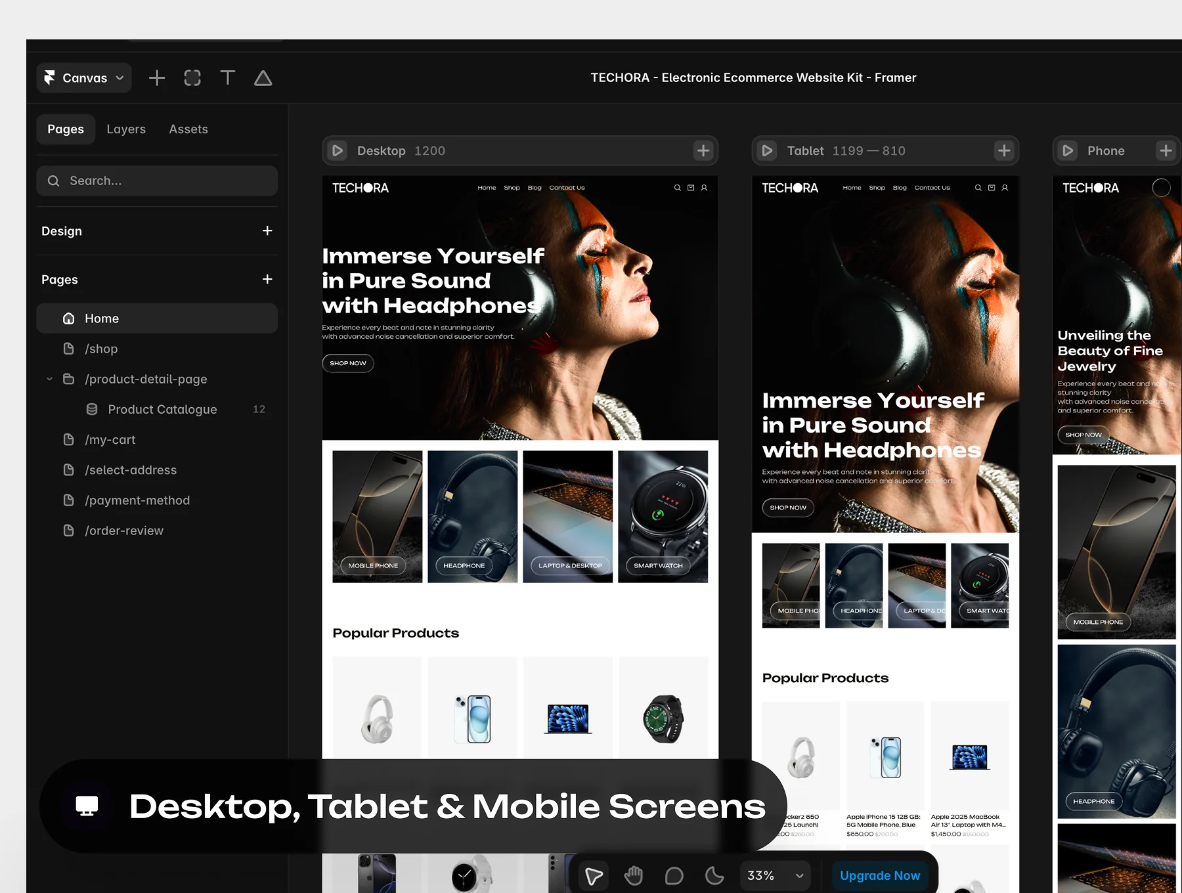Click search icon in Desktop frame header
Viewport: 1182px width, 893px height.
(678, 188)
